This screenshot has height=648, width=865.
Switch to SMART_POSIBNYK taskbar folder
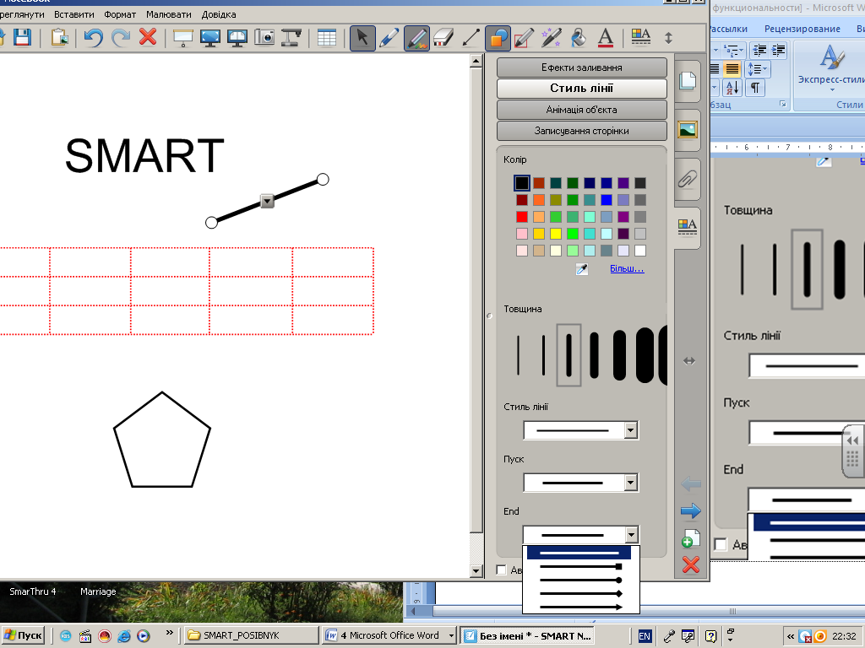coord(250,635)
